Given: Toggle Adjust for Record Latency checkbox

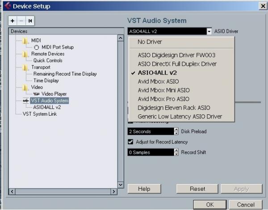Looking at the screenshot, I should (130, 142).
